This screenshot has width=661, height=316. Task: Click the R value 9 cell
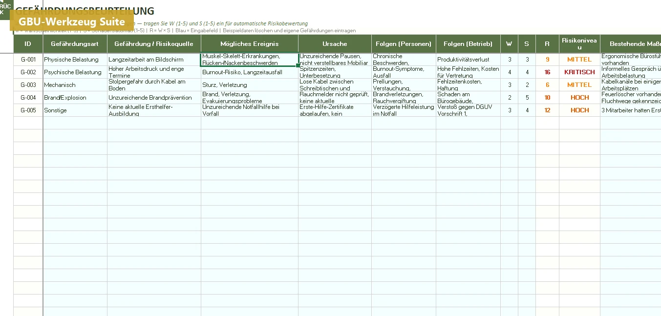click(547, 60)
